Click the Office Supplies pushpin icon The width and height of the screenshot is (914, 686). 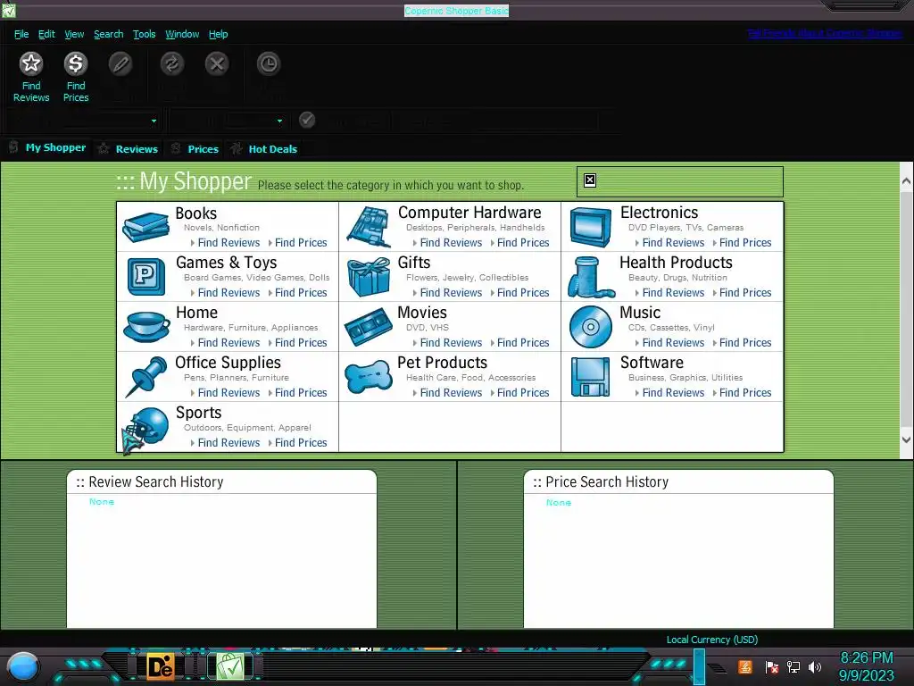[145, 377]
